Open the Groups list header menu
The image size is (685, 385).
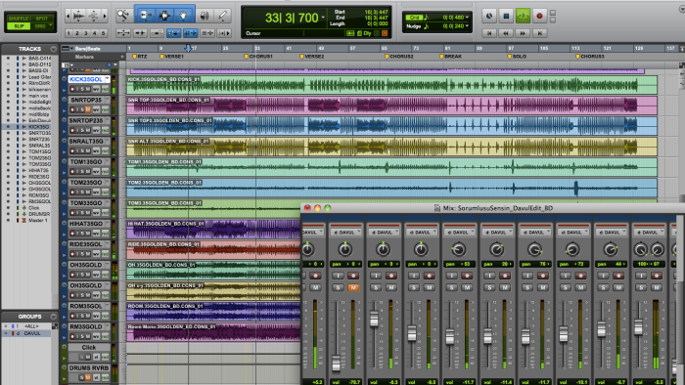[x=53, y=317]
